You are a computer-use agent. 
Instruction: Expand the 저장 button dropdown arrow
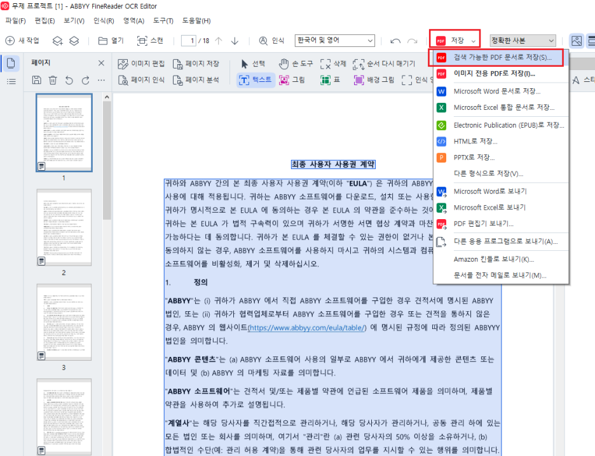point(473,41)
